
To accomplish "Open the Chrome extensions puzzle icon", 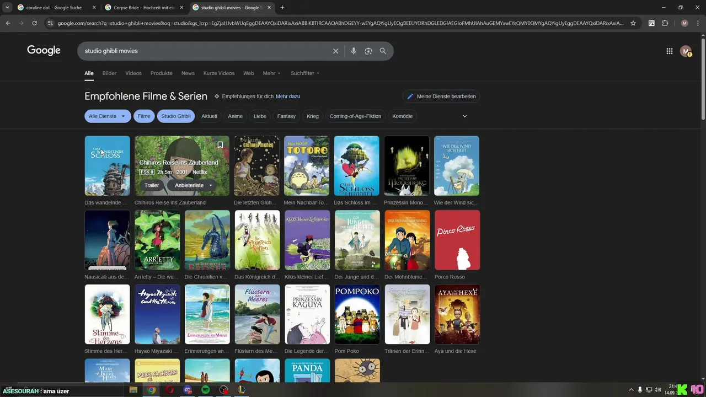I will pyautogui.click(x=665, y=23).
